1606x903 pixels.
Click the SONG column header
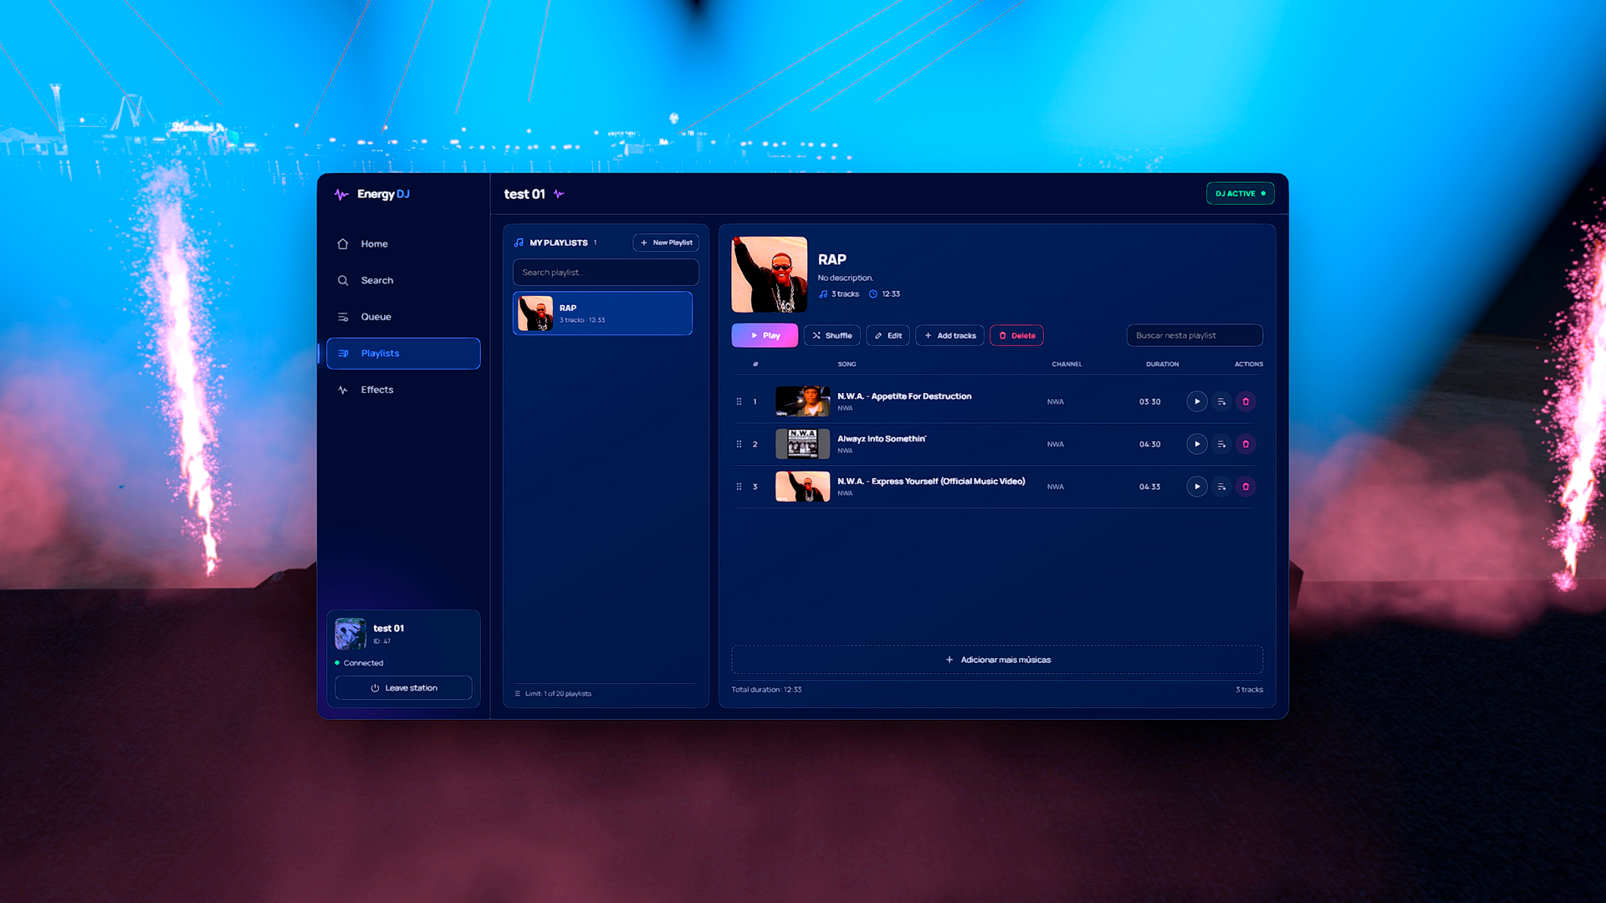(846, 365)
